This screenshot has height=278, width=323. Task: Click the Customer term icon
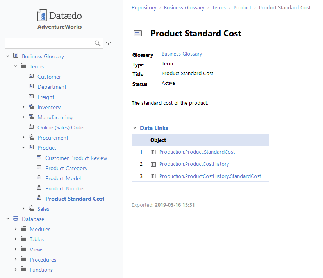(31, 76)
